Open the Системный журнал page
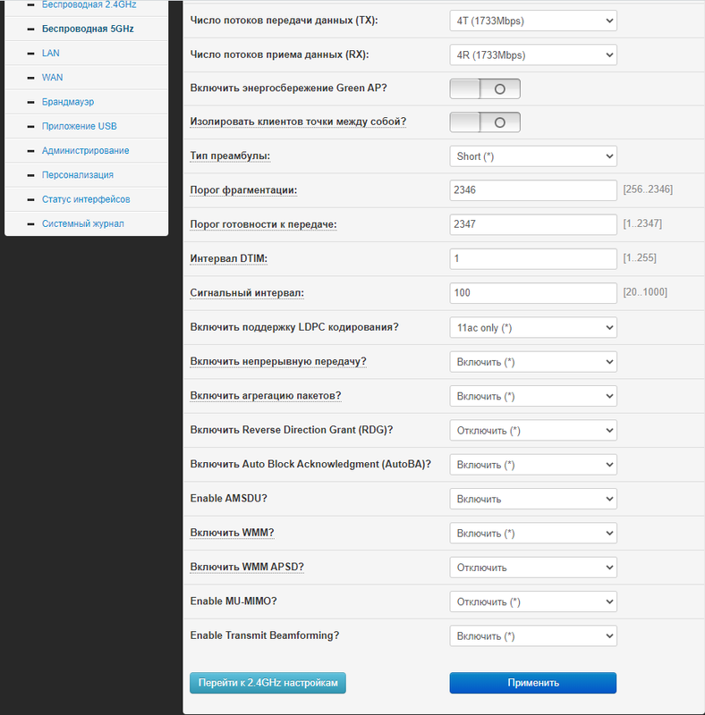 [82, 223]
